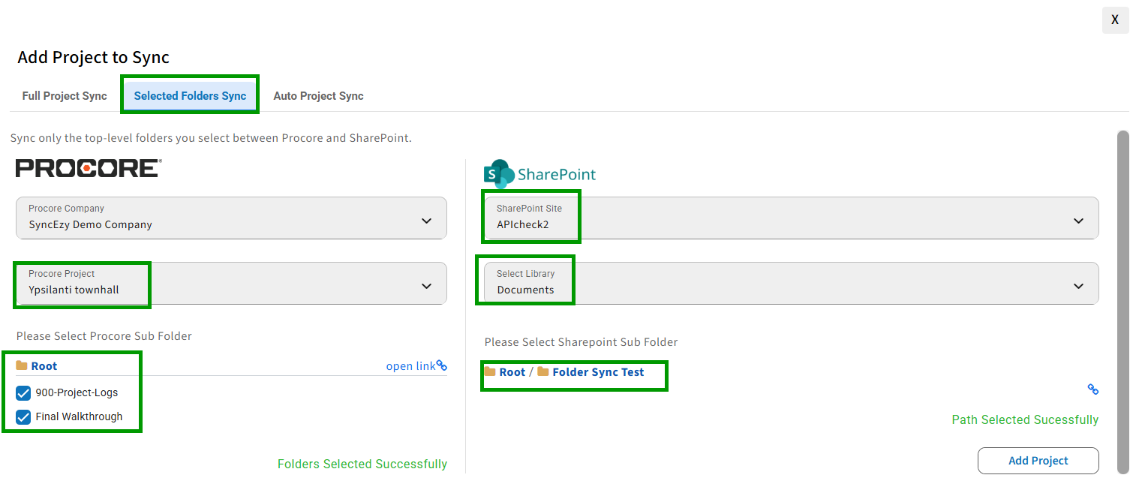This screenshot has height=481, width=1130.
Task: Open the Select Library dropdown
Action: click(792, 283)
